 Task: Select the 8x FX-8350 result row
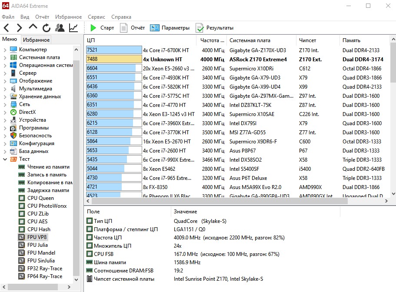(x=237, y=187)
